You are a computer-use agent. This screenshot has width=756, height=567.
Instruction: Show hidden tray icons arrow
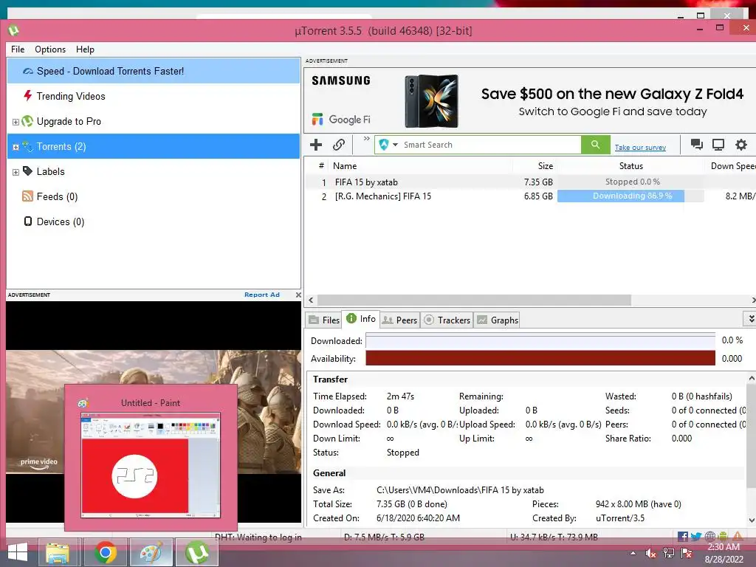coord(633,553)
